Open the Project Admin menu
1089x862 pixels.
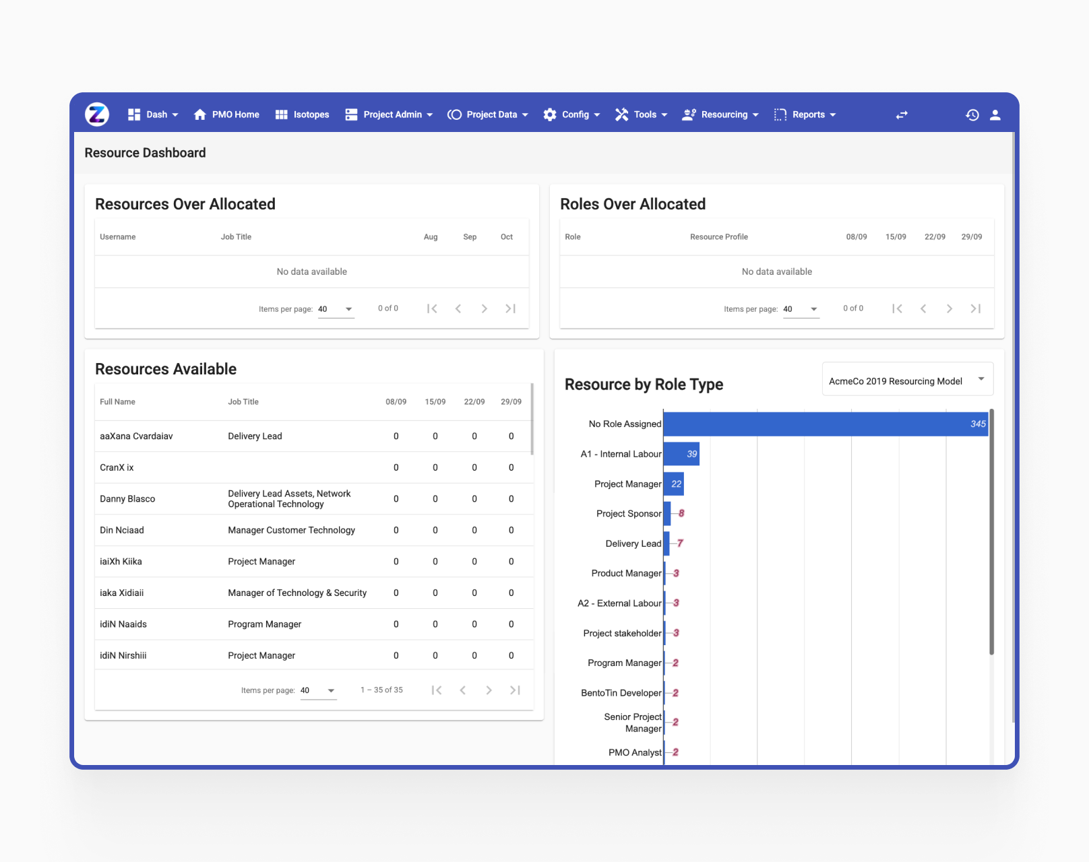tap(389, 115)
